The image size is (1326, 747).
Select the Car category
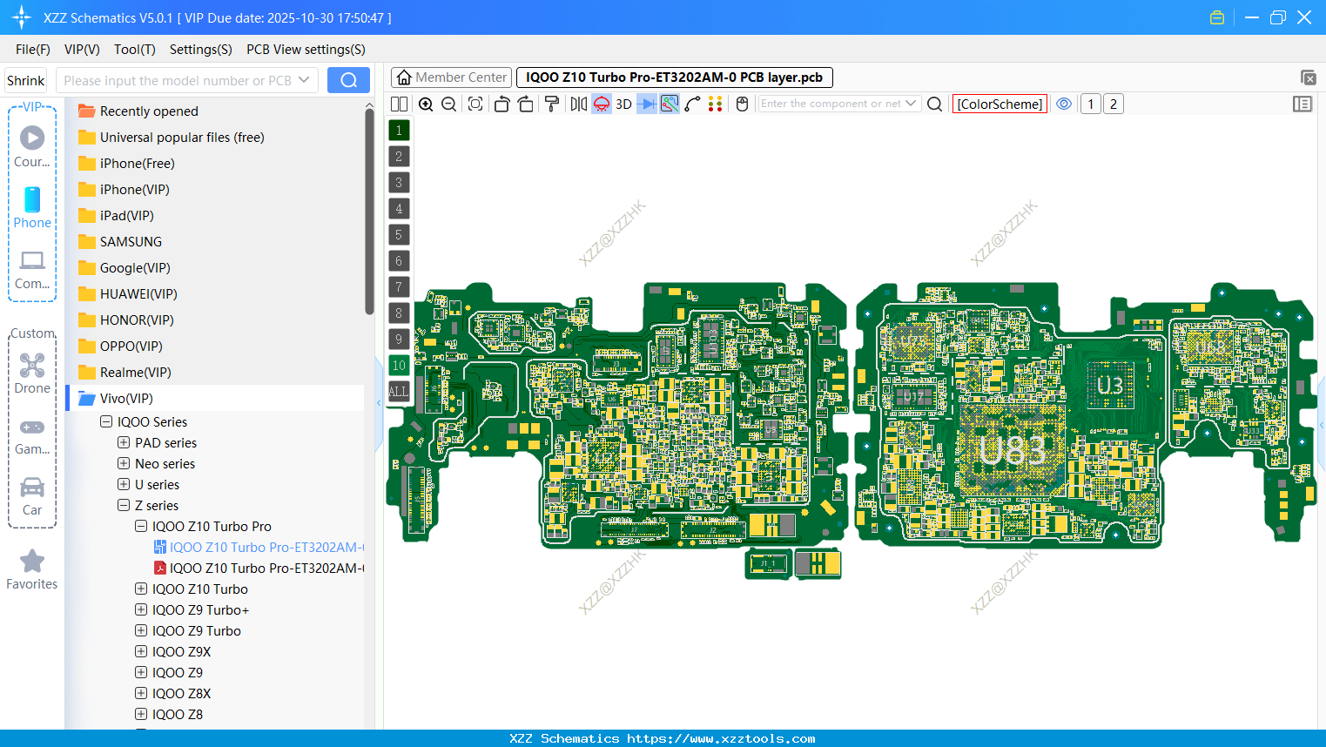pyautogui.click(x=32, y=496)
